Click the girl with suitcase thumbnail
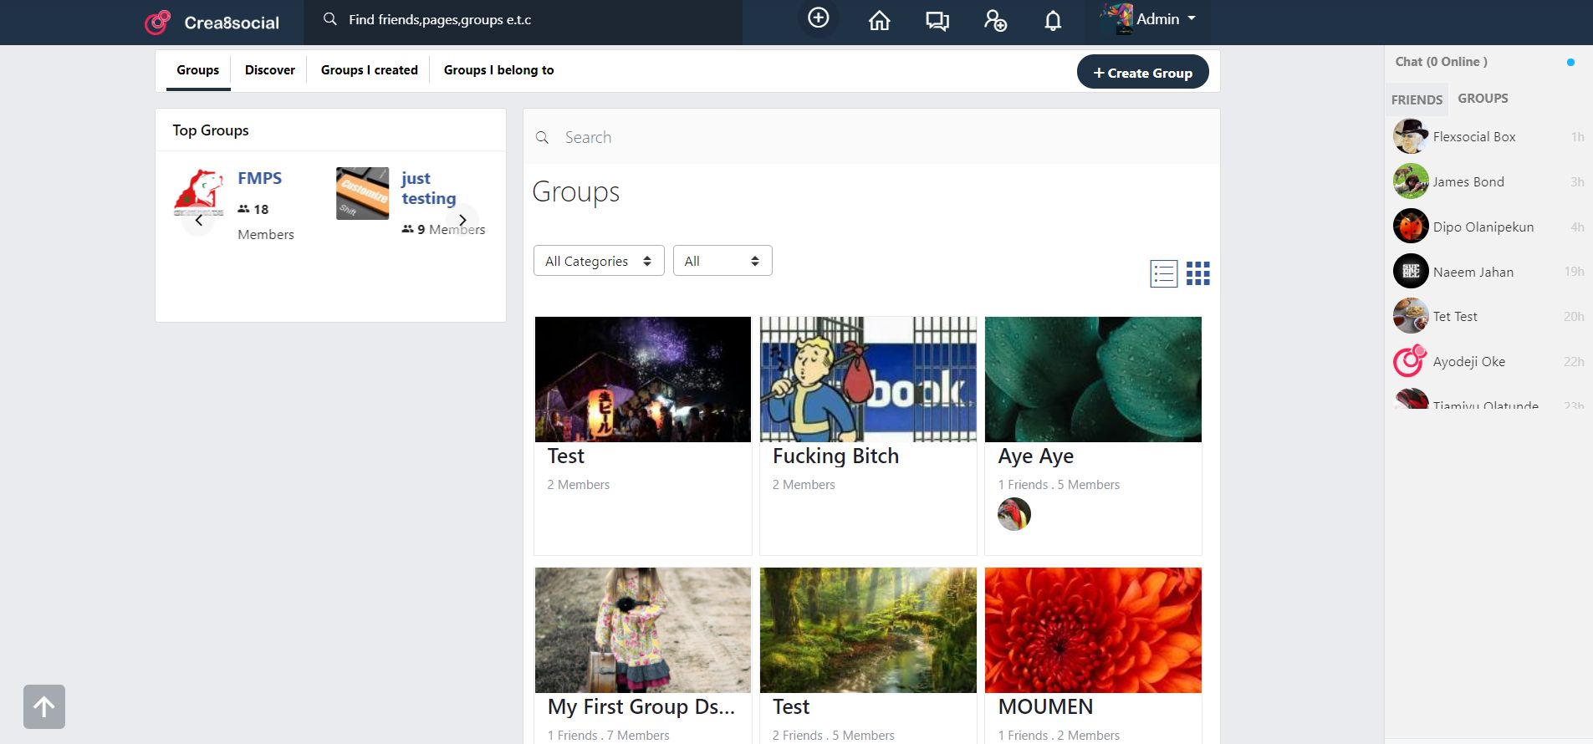This screenshot has height=744, width=1593. [x=643, y=630]
